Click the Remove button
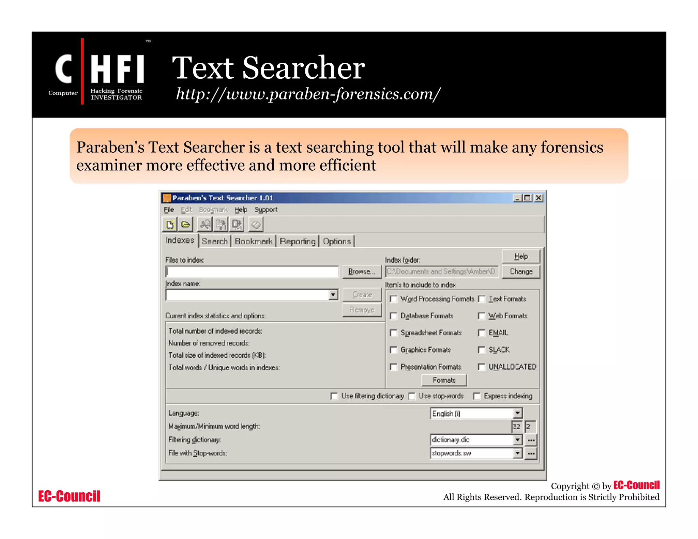 tap(362, 310)
